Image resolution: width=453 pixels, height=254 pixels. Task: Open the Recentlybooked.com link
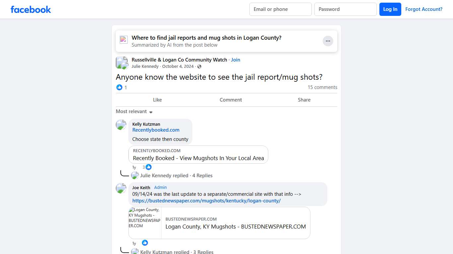pos(156,130)
